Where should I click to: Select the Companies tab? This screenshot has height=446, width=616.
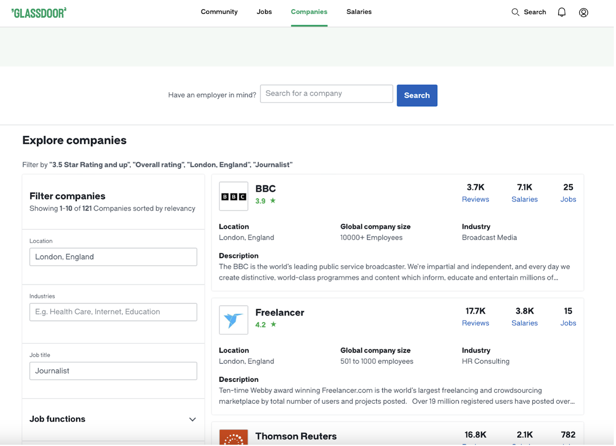pos(310,12)
